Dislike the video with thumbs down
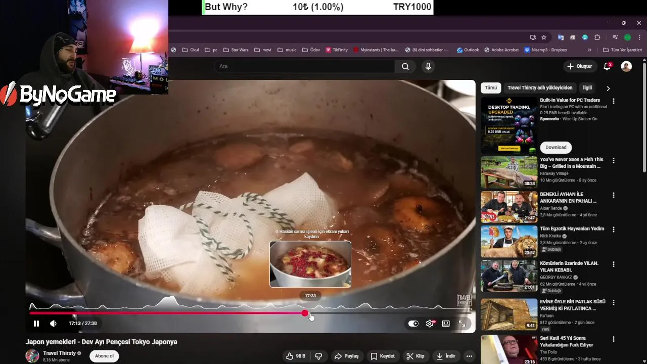Screen dimensions: 647x364 [x=318, y=356]
